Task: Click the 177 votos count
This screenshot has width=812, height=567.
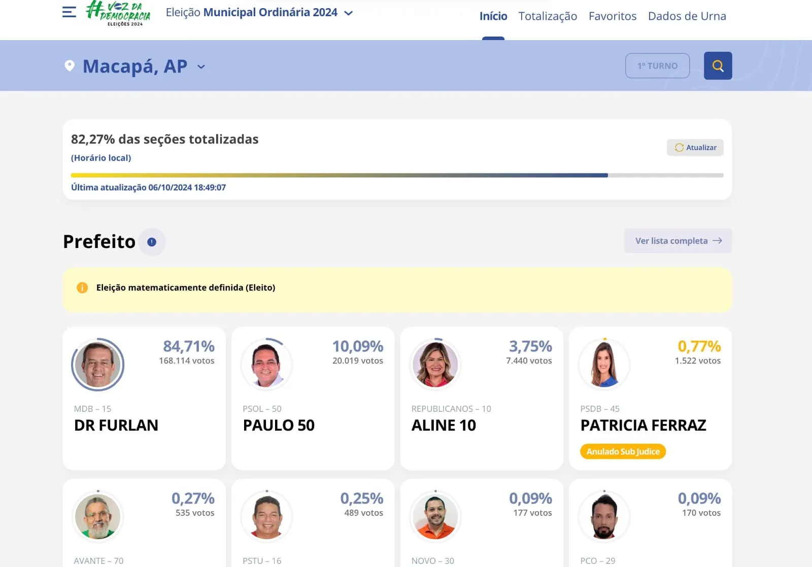Action: point(532,513)
